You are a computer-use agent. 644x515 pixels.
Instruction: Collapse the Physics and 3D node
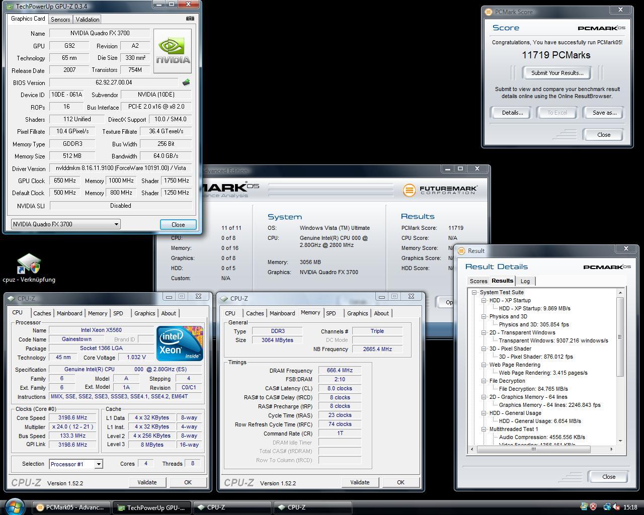coord(484,316)
